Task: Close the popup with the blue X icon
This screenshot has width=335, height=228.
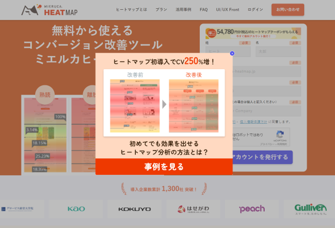Action: tap(232, 53)
